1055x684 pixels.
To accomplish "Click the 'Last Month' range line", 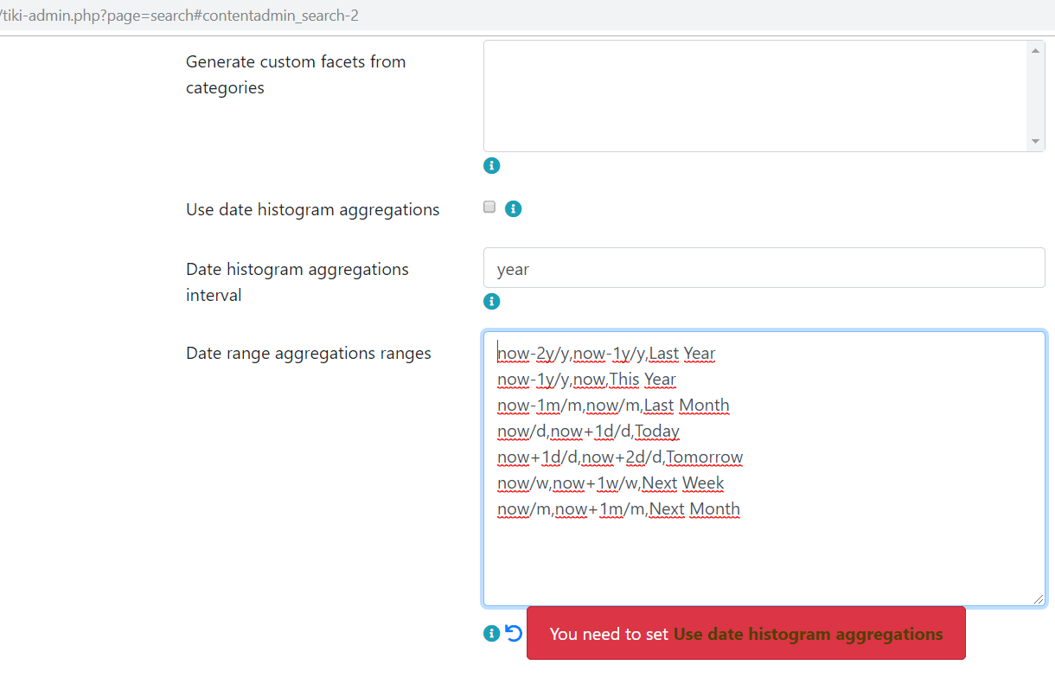I will point(613,405).
